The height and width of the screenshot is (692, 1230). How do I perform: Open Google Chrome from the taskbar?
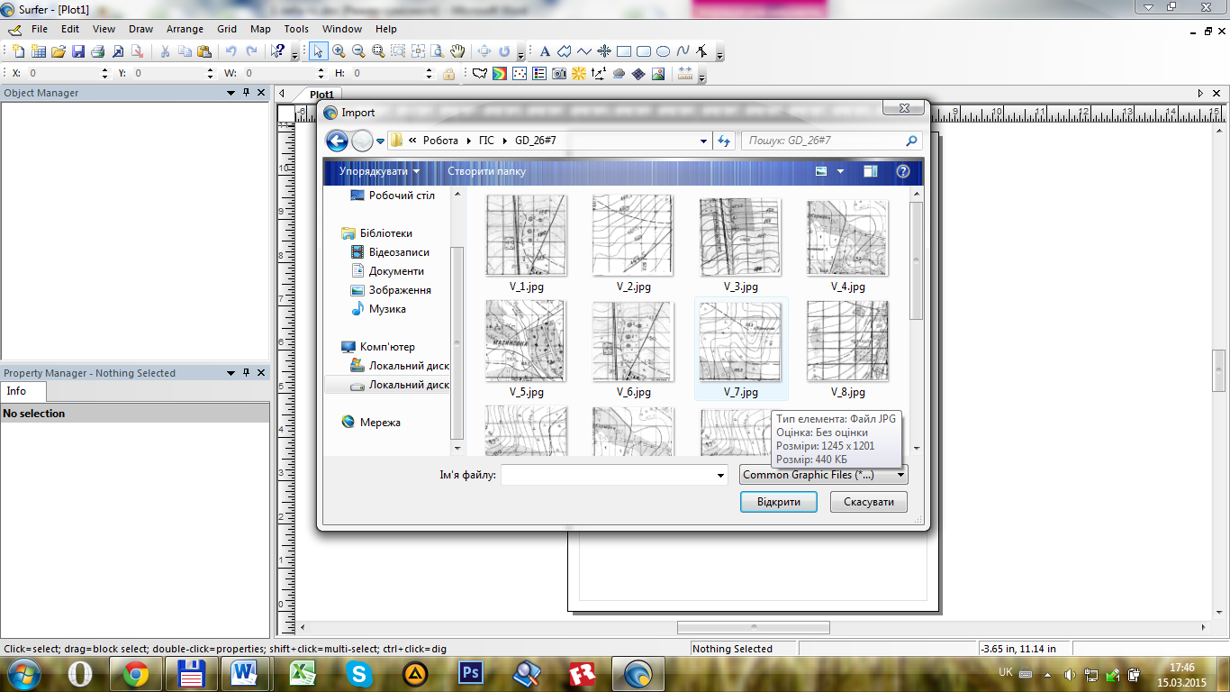click(136, 673)
